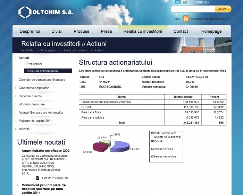Click the ISIN value ROOLTCACNOR2

pyautogui.click(x=110, y=87)
